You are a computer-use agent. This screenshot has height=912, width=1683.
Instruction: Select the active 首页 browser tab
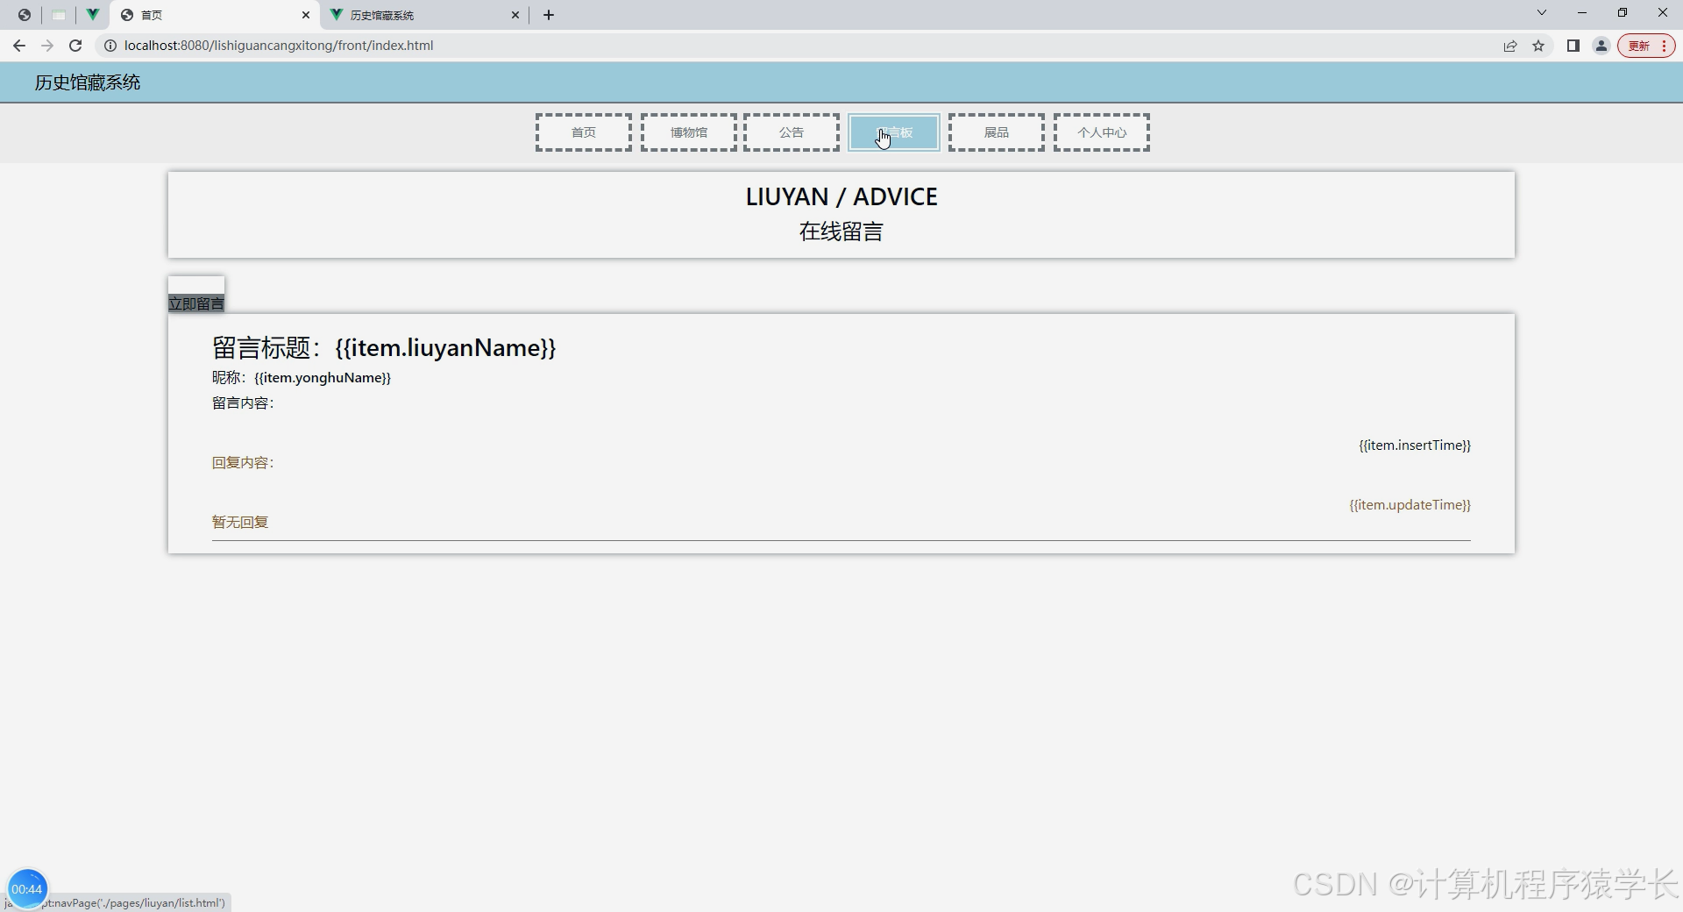tap(216, 15)
